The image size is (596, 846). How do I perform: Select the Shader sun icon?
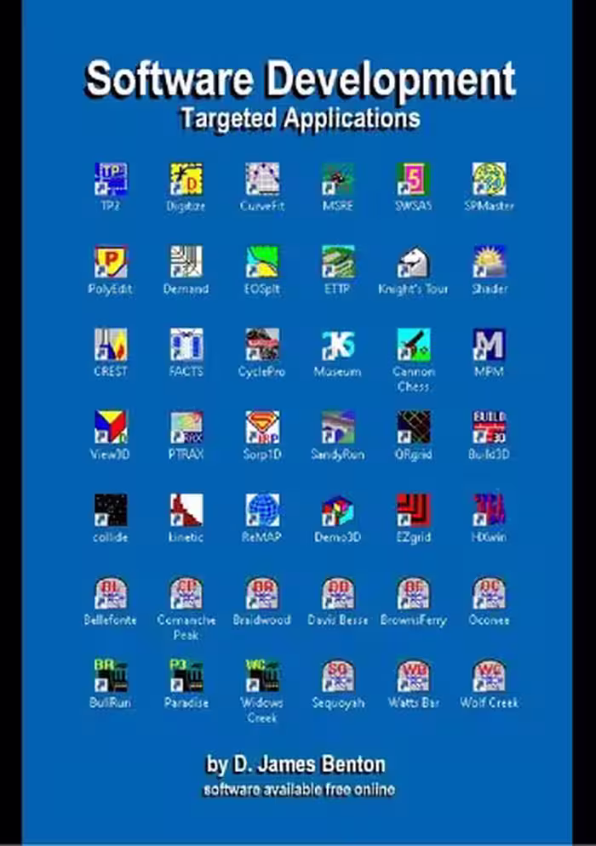[x=489, y=261]
